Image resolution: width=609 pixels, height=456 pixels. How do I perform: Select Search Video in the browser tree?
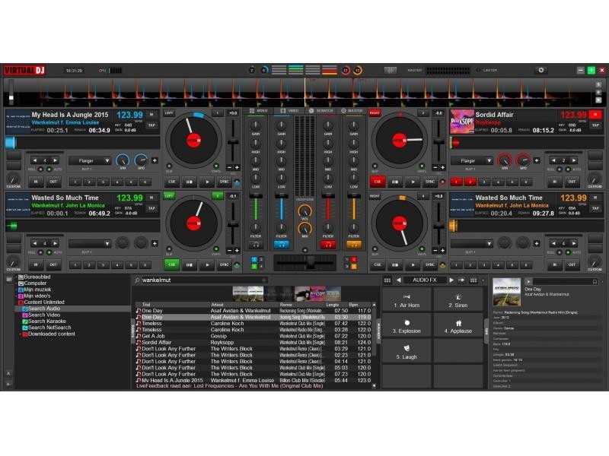point(44,315)
